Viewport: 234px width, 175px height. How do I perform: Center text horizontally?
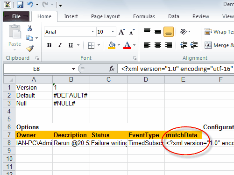coord(158,45)
